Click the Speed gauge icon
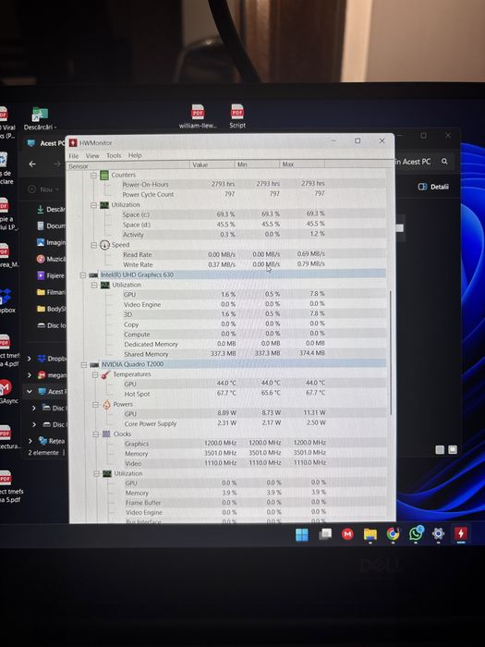485x647 pixels. point(104,245)
